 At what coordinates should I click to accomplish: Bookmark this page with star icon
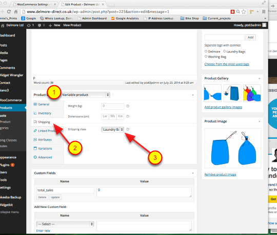click(x=244, y=12)
